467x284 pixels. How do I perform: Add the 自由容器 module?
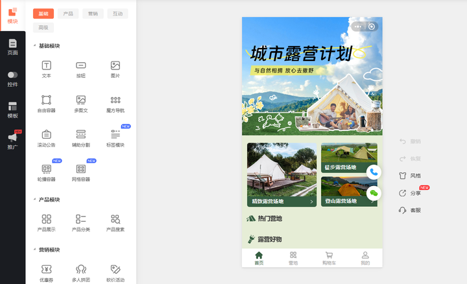pyautogui.click(x=46, y=104)
